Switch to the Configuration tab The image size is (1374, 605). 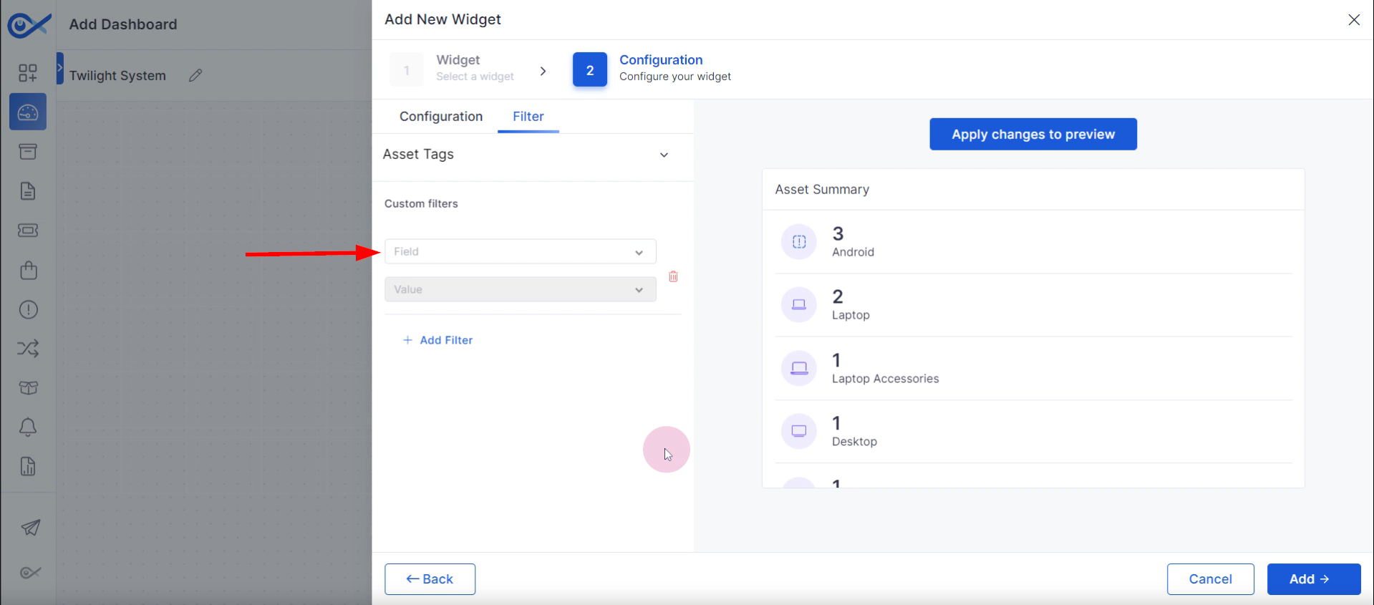(x=441, y=117)
